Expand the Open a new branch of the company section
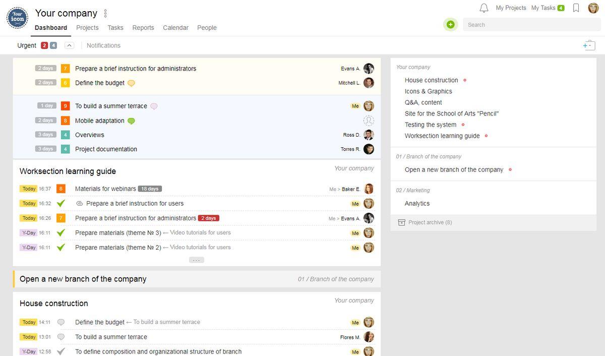 point(197,279)
